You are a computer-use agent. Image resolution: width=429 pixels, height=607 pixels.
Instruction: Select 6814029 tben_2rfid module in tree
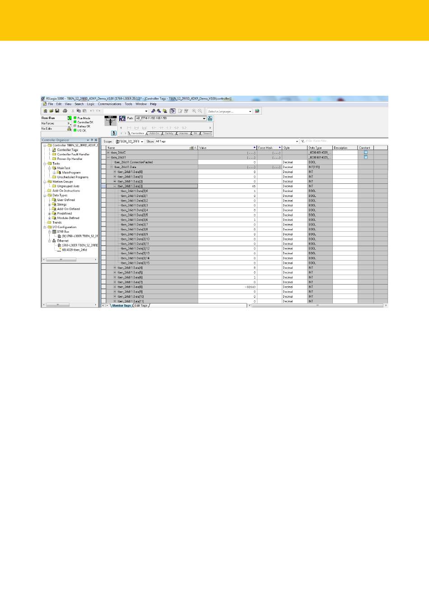pyautogui.click(x=74, y=250)
